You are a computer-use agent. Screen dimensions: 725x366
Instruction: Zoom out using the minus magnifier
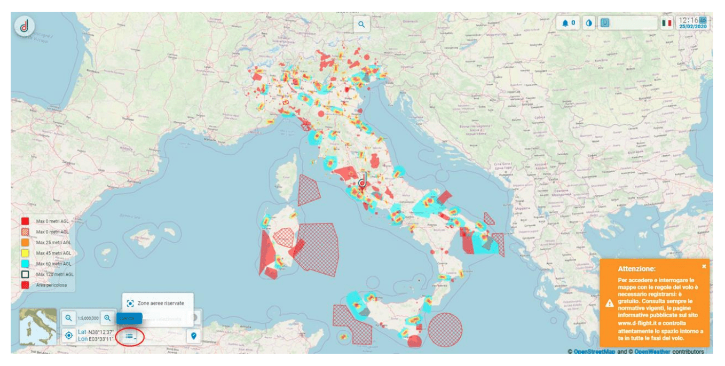(x=69, y=318)
